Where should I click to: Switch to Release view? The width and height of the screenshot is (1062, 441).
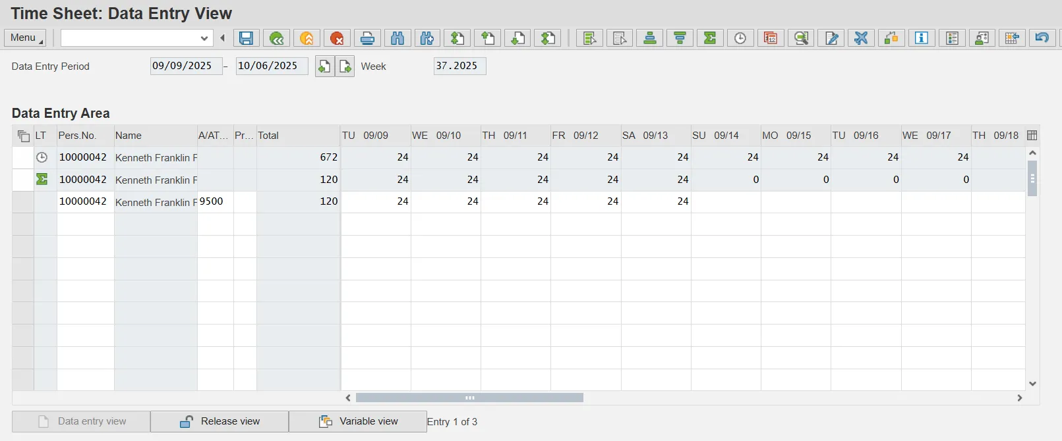point(220,421)
